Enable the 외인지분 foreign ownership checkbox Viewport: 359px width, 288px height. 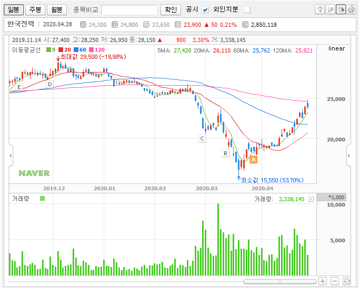click(x=247, y=10)
